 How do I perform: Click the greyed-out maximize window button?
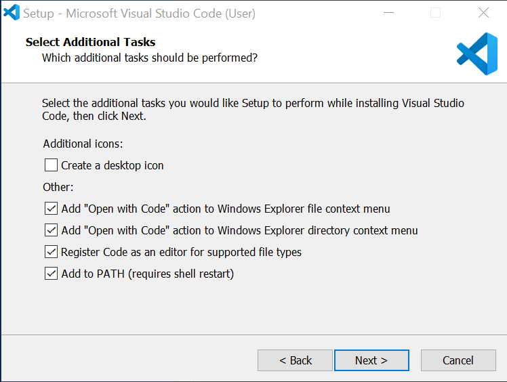pos(435,12)
